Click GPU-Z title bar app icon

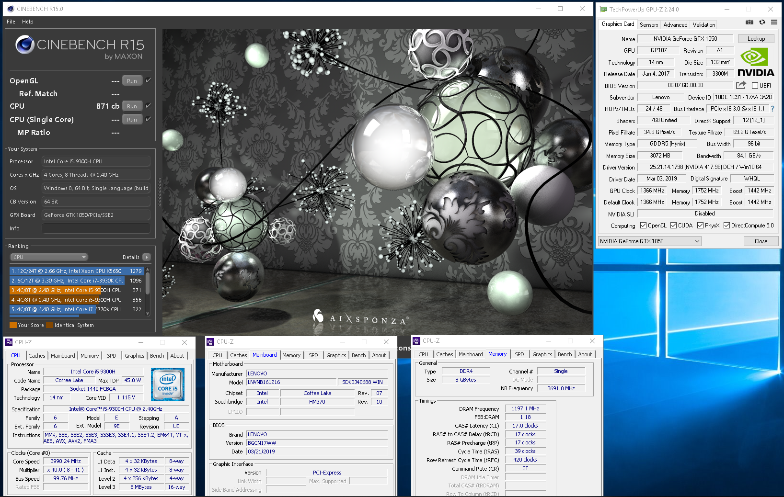point(603,9)
